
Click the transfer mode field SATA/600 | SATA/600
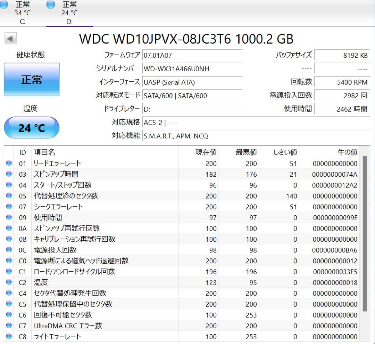point(192,96)
